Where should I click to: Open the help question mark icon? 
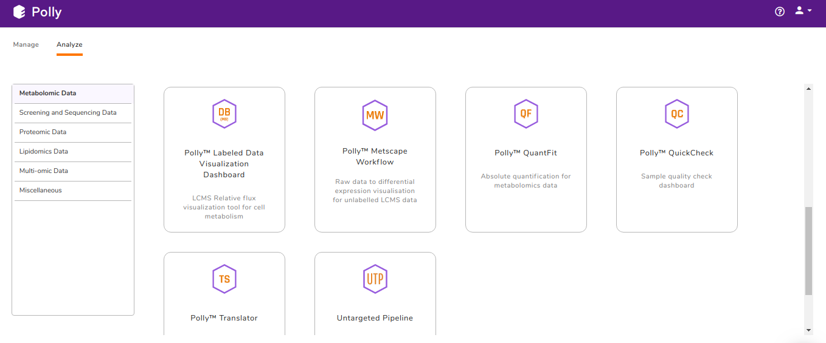pos(780,12)
